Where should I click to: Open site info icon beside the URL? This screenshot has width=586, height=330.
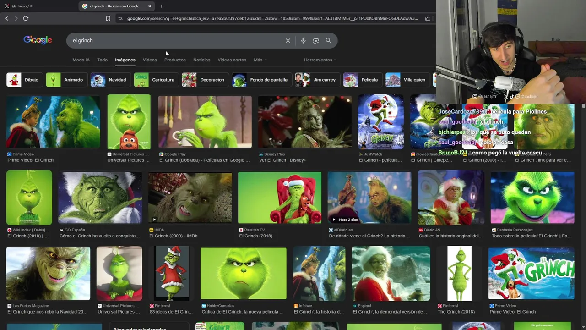[120, 18]
